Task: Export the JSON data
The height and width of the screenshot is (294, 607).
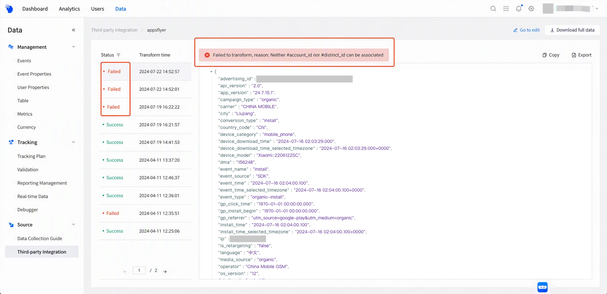Action: pos(581,55)
